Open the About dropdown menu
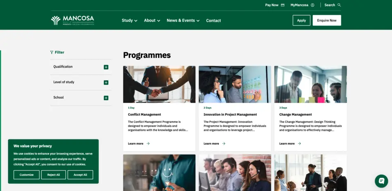The image size is (392, 191). coord(152,21)
